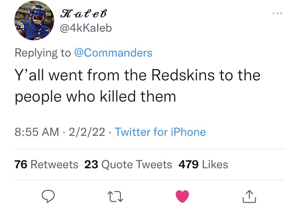The height and width of the screenshot is (209, 298).
Task: Click the Twitter for iPhone link
Action: (x=160, y=132)
